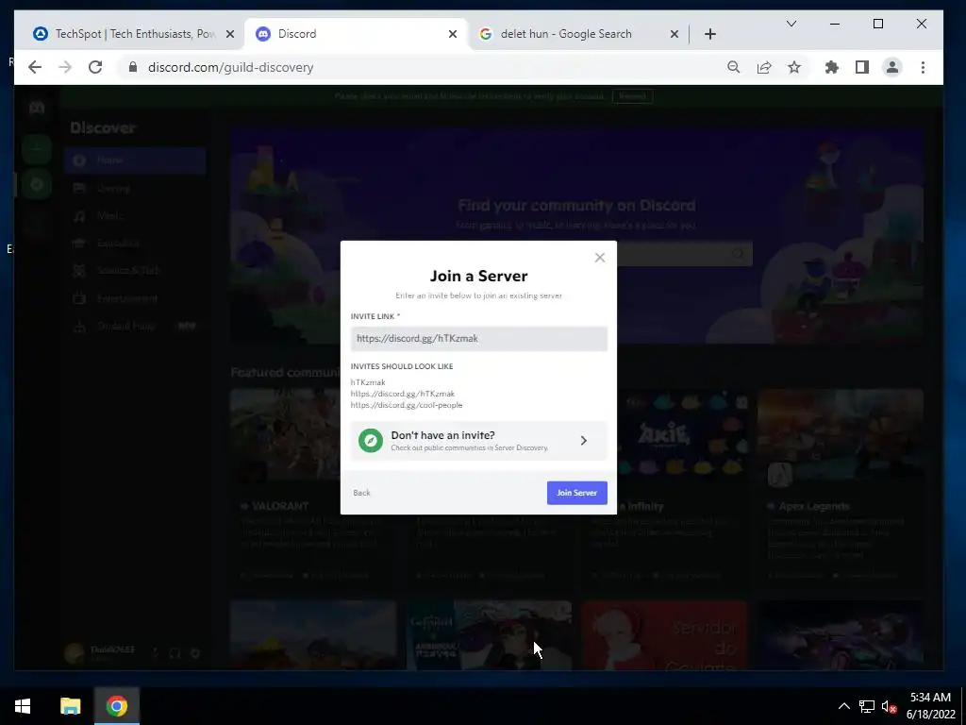Open the Don't have an invite option
Image resolution: width=966 pixels, height=725 pixels.
tap(478, 441)
